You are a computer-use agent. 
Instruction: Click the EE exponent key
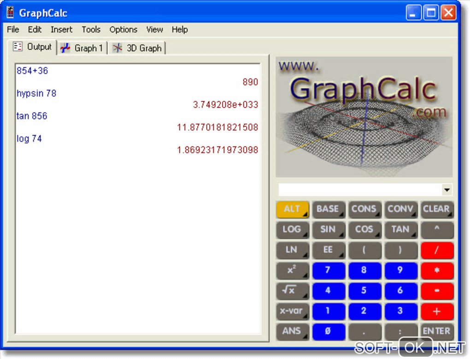click(328, 250)
